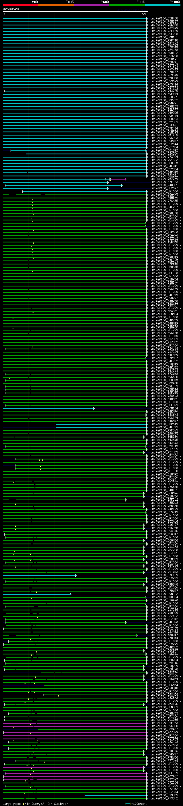
Task: Open hit UniRef100_B3H4B8
Action: pyautogui.click(x=164, y=19)
